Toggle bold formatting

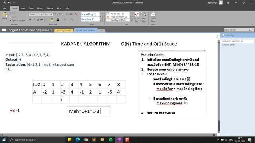pos(30,19)
